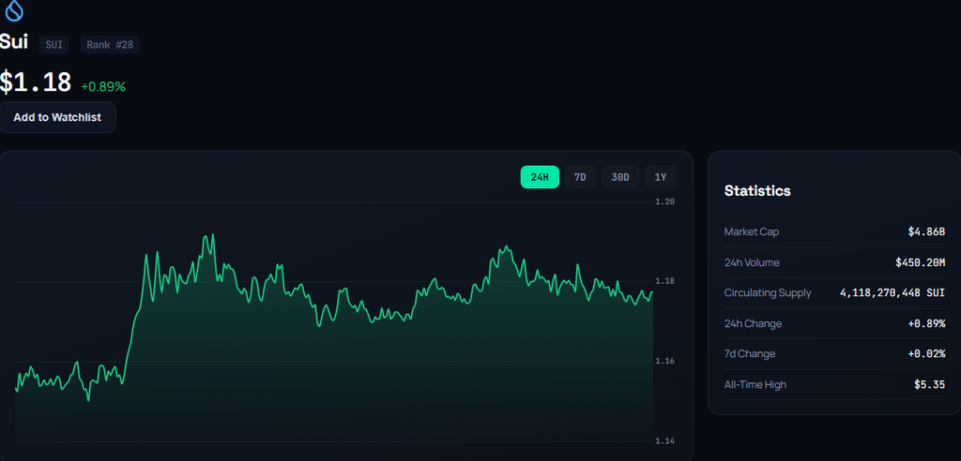
Task: Click the +0.89% value in Statistics
Action: (926, 323)
